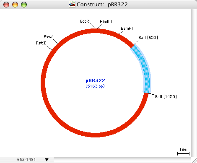
Task: Select the PvuI site label
Action: [48, 37]
